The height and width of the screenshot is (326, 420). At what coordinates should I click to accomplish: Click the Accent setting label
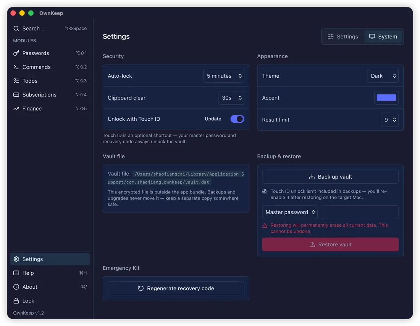click(x=271, y=98)
